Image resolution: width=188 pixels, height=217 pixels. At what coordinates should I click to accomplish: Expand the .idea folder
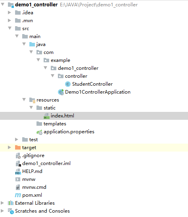click(x=10, y=13)
